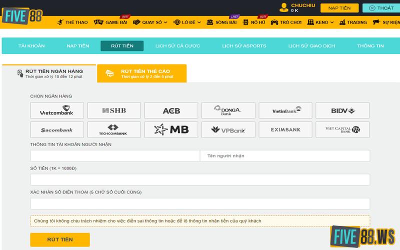Open Trading menu item
The image size is (400, 250).
pos(357,22)
